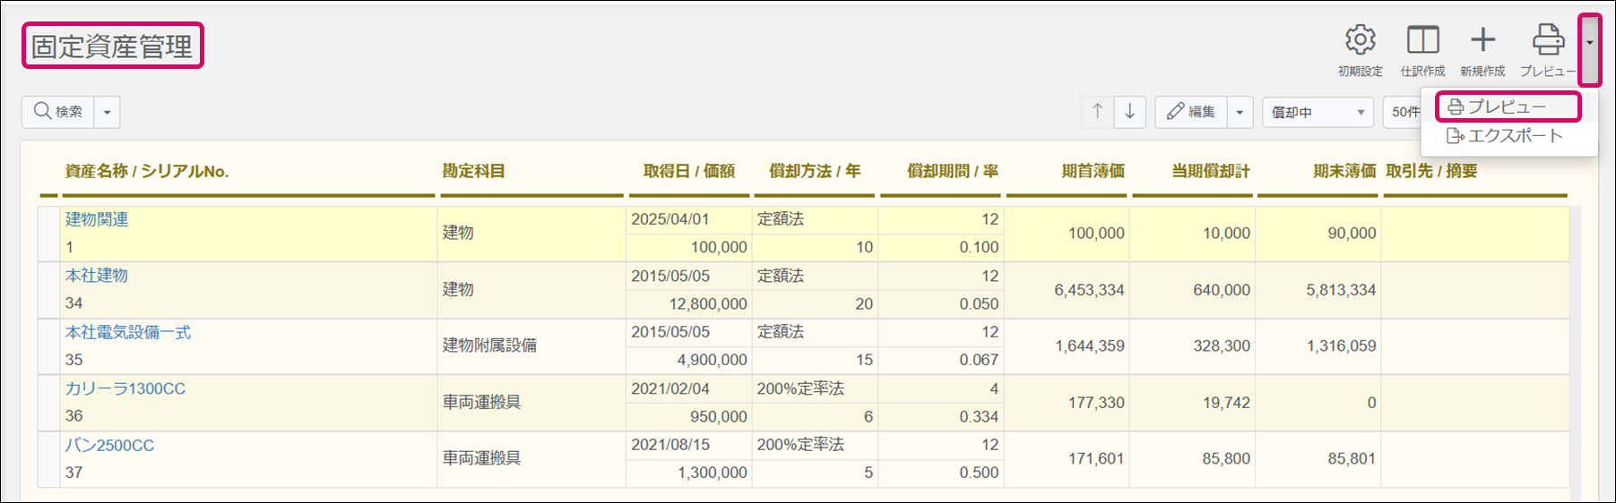This screenshot has width=1616, height=503.
Task: Open the 償却中 status dropdown
Action: point(1317,112)
